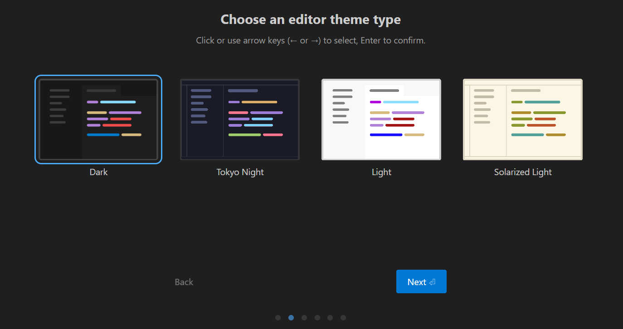Click the 'Light' theme label
This screenshot has height=329, width=623.
(381, 172)
